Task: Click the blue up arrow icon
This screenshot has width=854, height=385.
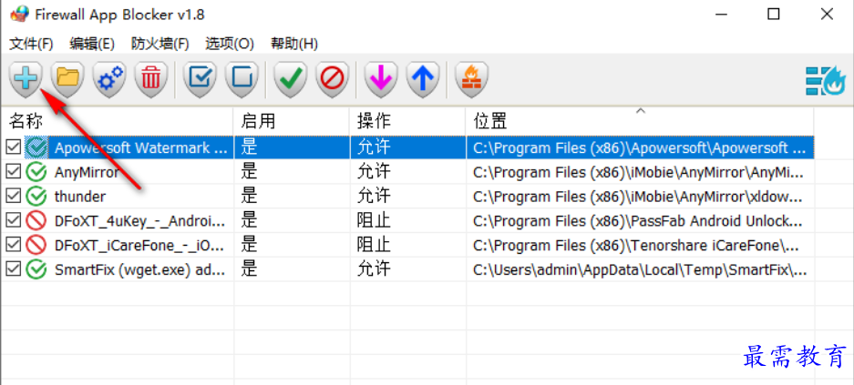Action: click(x=423, y=79)
